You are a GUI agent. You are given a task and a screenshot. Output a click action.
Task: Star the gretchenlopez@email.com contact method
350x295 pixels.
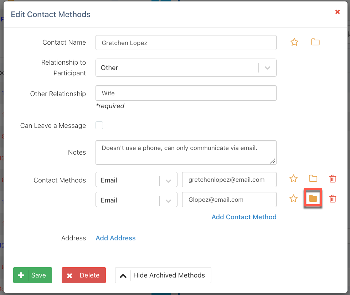[293, 179]
